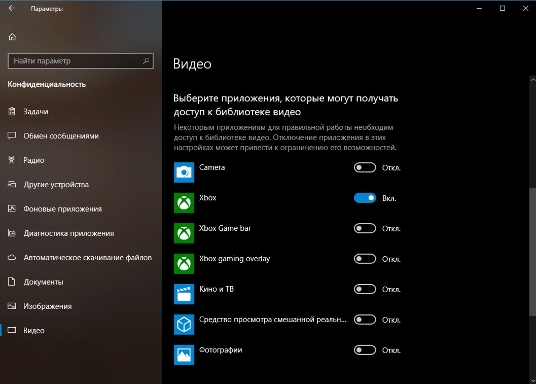
Task: Select Автоматическое скачивание файлов
Action: [x=81, y=258]
